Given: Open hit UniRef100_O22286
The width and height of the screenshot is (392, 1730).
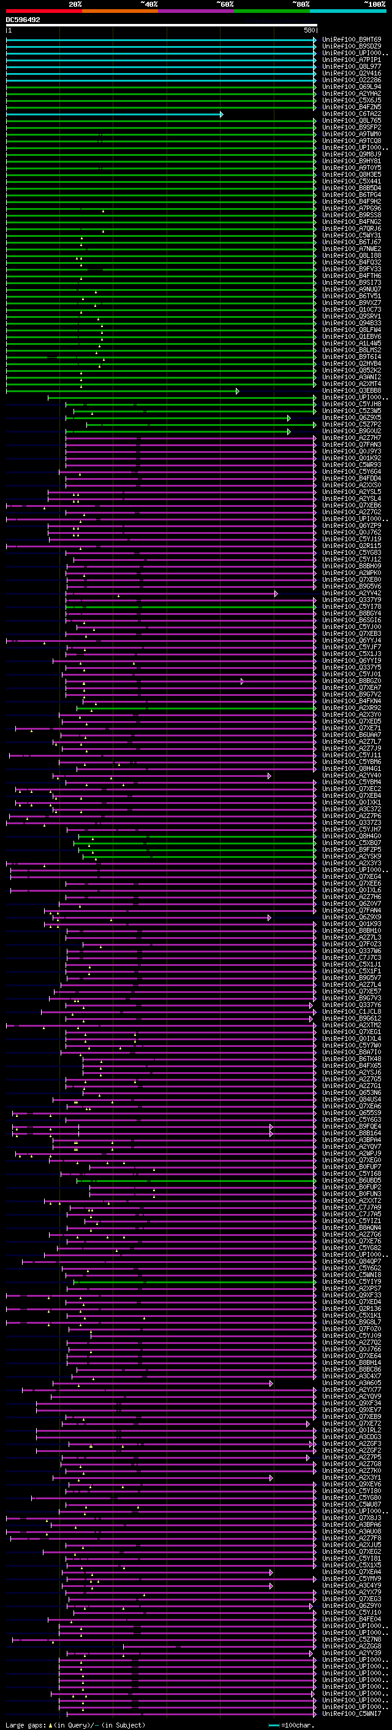Looking at the screenshot, I should click(352, 80).
